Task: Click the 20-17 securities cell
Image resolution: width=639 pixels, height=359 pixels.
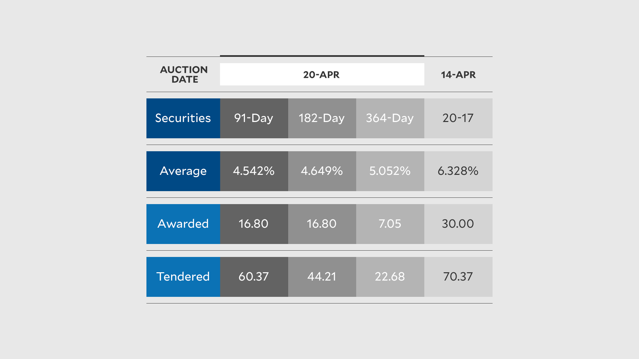Action: (458, 118)
